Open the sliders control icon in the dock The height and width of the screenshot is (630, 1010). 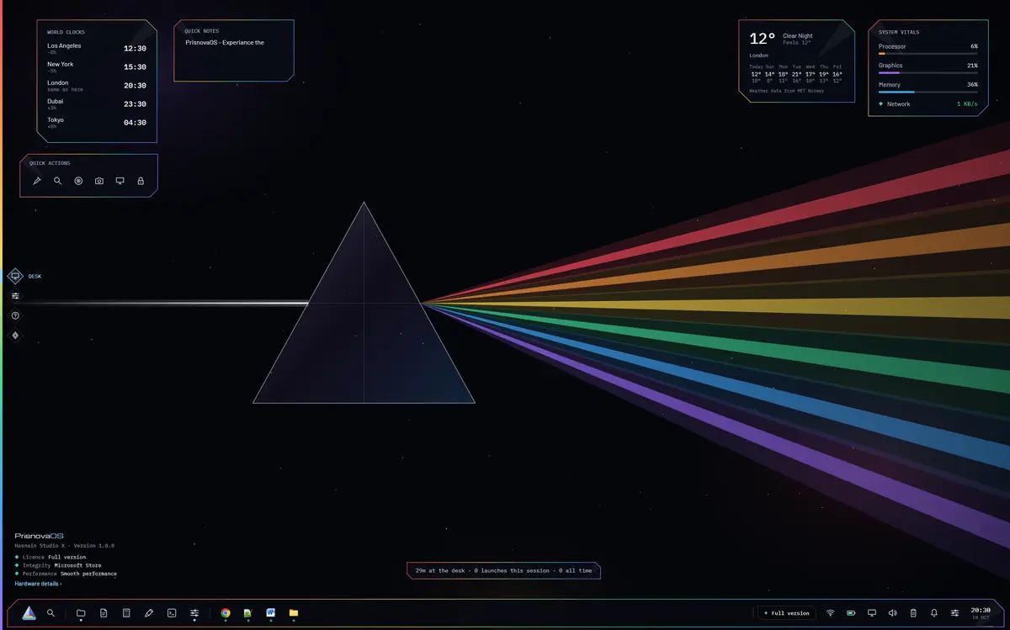click(x=194, y=613)
